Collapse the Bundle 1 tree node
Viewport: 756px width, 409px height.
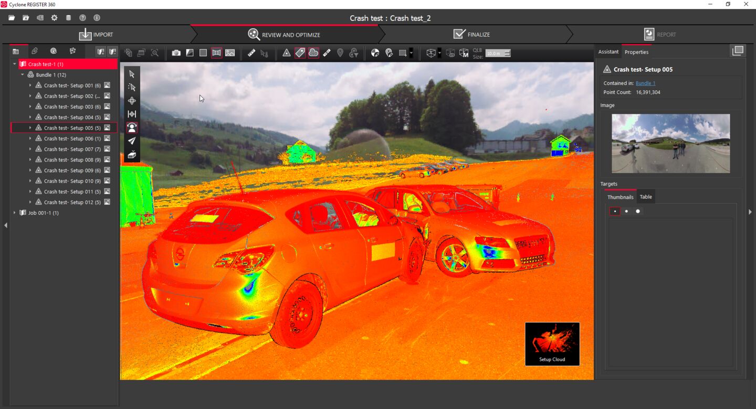tap(23, 75)
